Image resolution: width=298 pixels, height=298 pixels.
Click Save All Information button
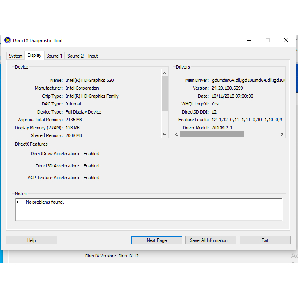click(x=210, y=240)
